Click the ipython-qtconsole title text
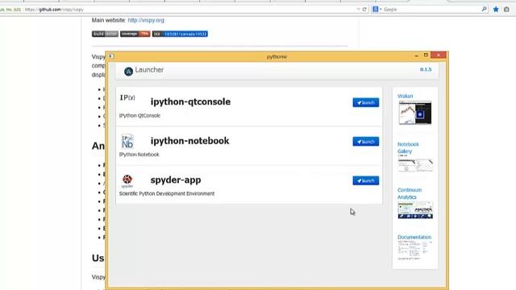The height and width of the screenshot is (290, 516). 190,102
